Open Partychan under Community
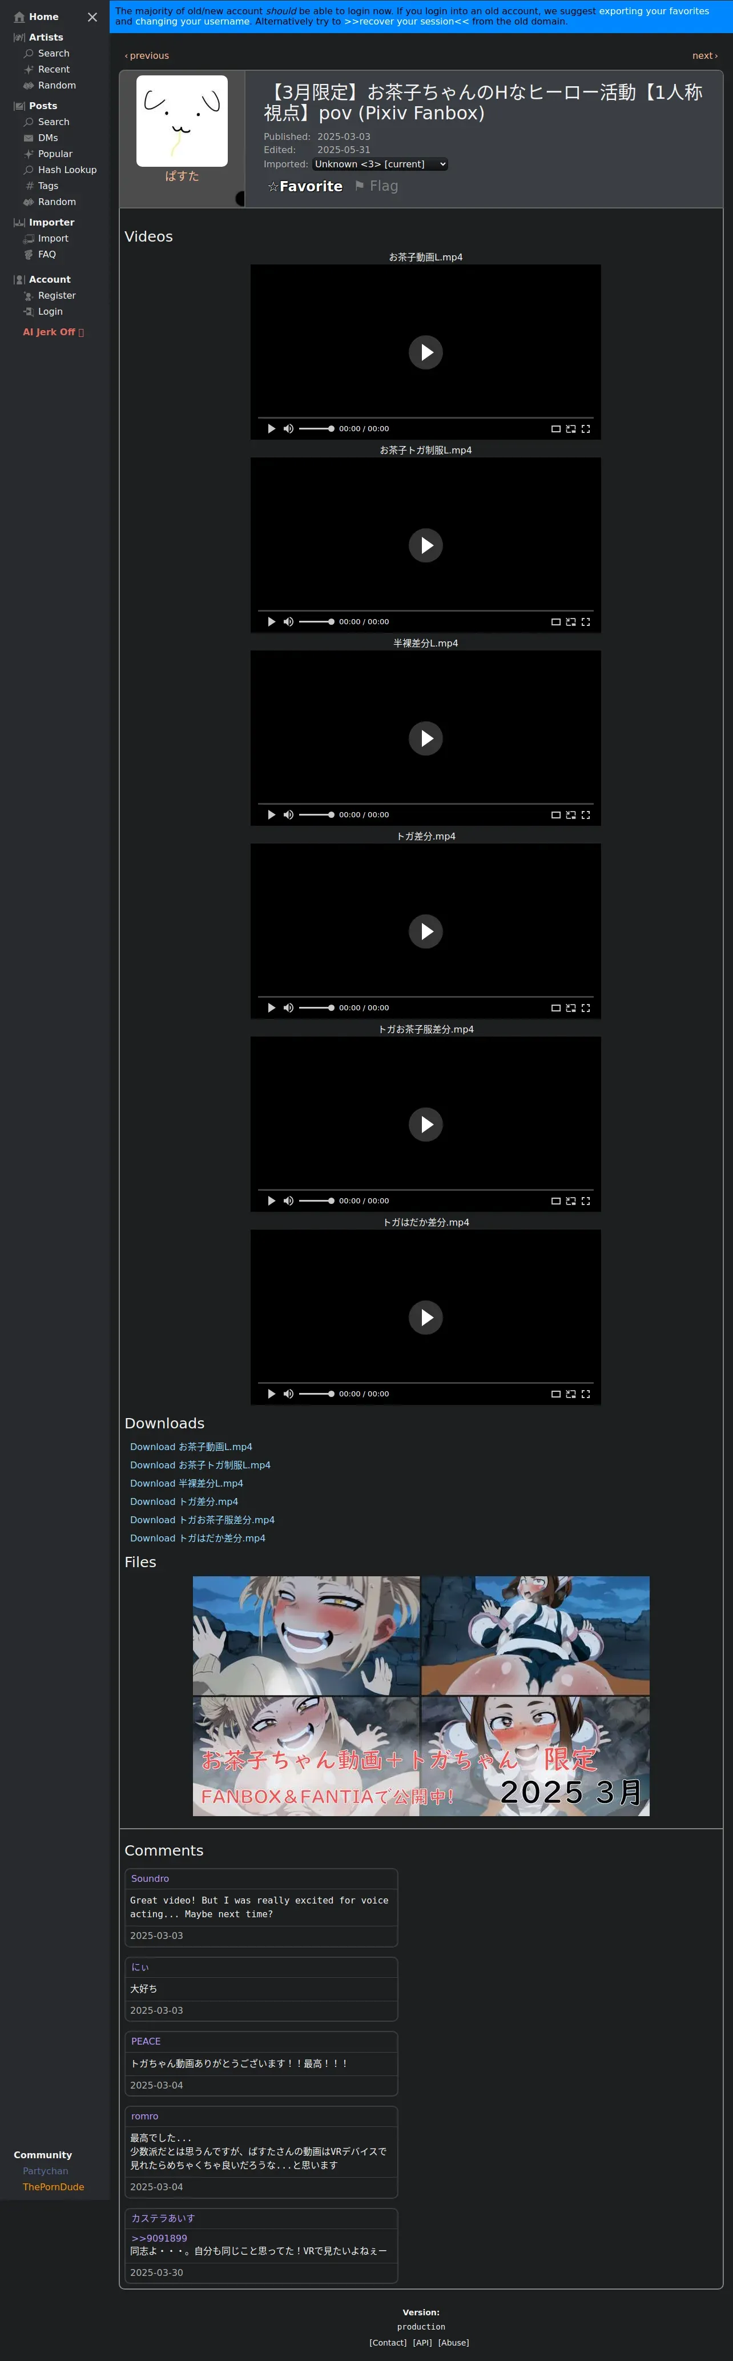Screen dimensions: 733x2361 (x=45, y=2171)
